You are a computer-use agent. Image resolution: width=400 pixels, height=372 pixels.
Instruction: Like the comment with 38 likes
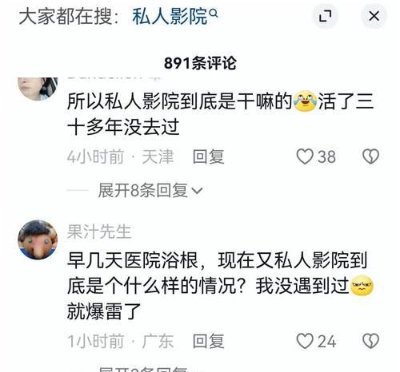(305, 156)
